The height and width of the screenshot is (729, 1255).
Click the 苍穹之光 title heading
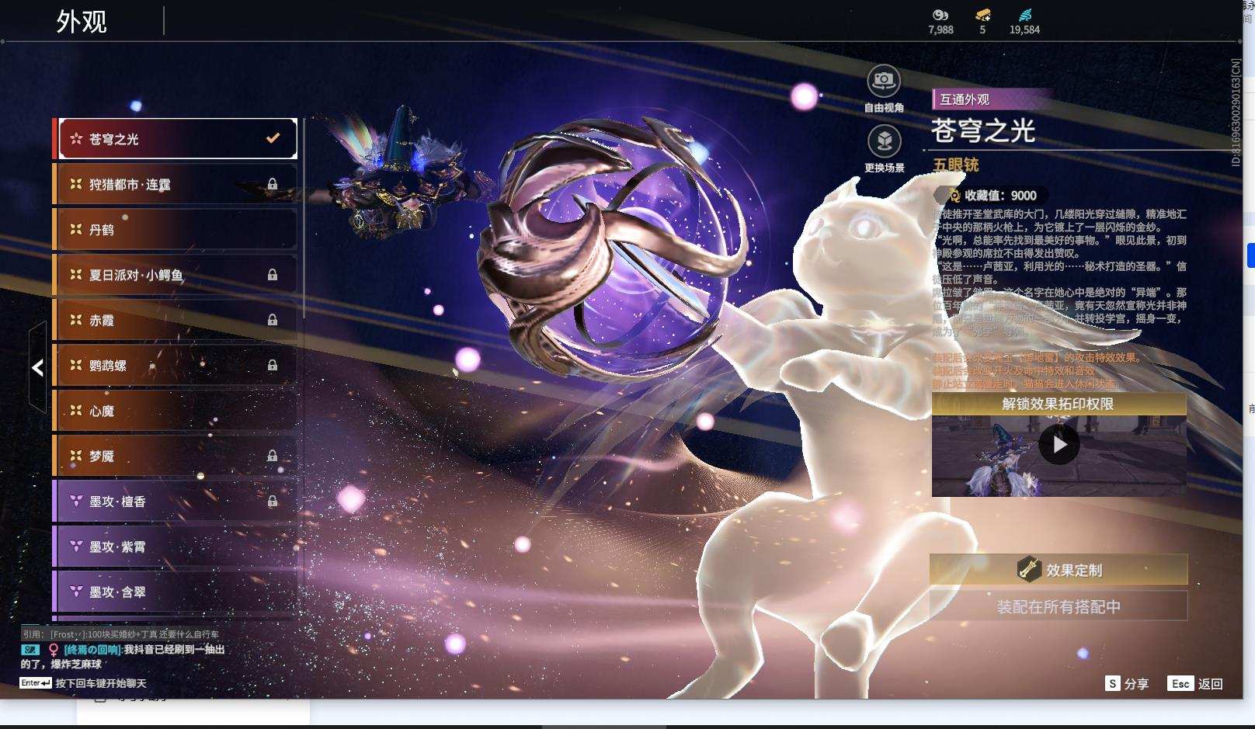[x=983, y=130]
